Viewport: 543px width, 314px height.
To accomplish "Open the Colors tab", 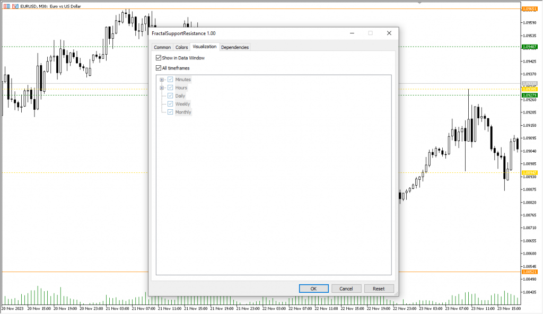I will click(181, 47).
